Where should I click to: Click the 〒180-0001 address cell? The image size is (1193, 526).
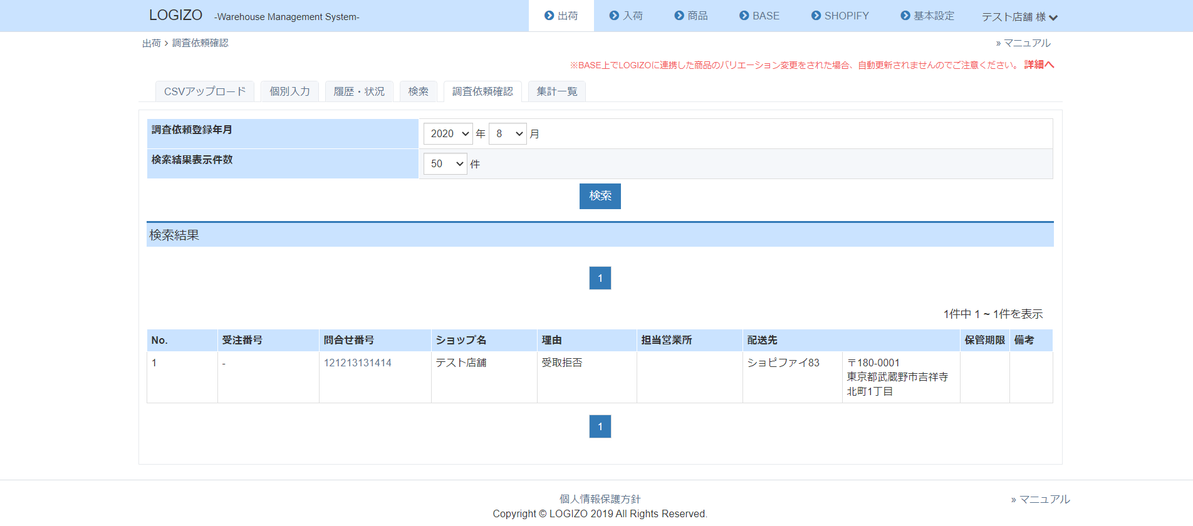click(x=901, y=377)
